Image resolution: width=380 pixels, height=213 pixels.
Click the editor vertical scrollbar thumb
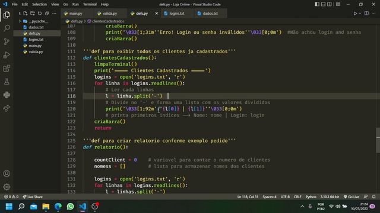[378, 140]
